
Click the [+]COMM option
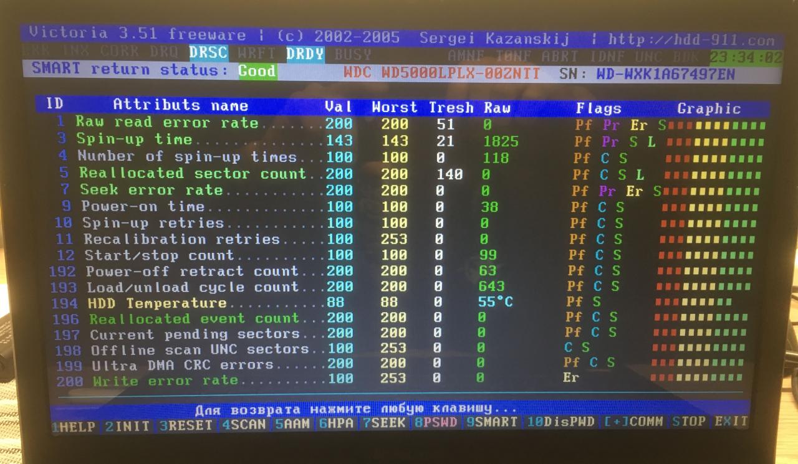coord(633,422)
